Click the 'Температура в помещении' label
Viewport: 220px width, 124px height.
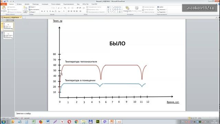[80, 80]
